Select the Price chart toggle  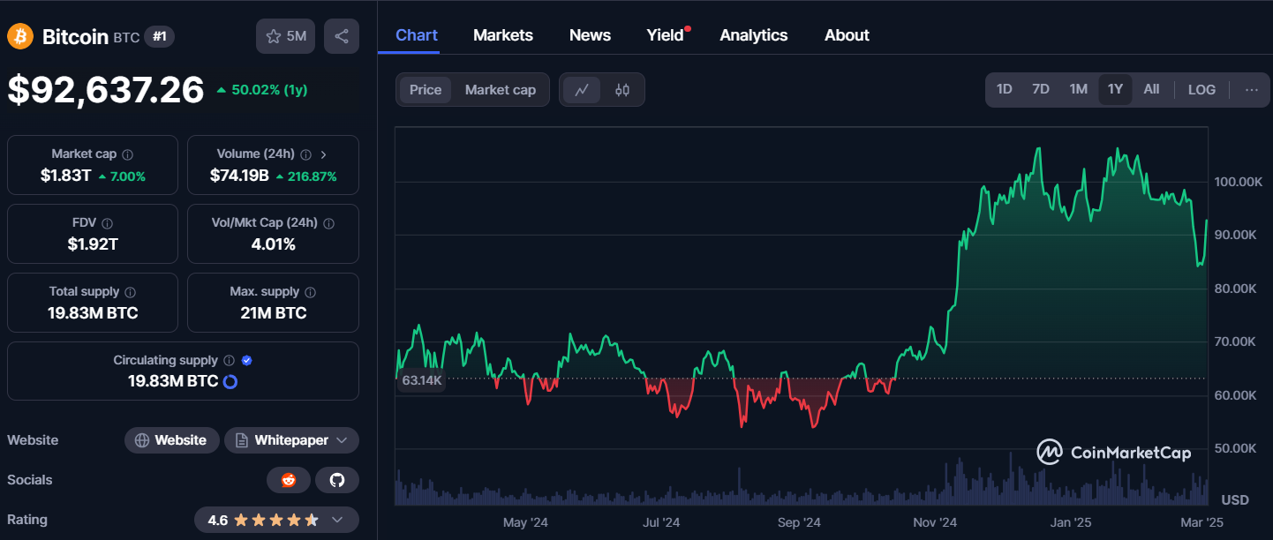tap(426, 90)
